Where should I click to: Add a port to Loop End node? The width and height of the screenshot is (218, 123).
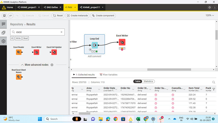click(90, 49)
